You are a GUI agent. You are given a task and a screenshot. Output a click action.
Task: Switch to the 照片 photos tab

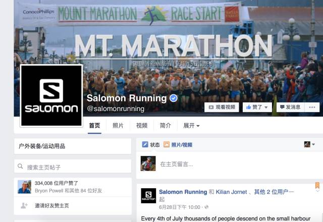point(118,126)
